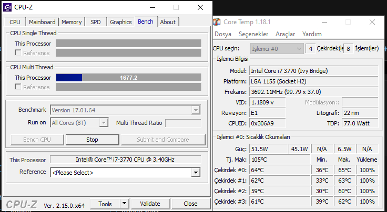This screenshot has height=212, width=387.
Task: Click the Frekans 3692.11MHz value
Action: (x=313, y=92)
